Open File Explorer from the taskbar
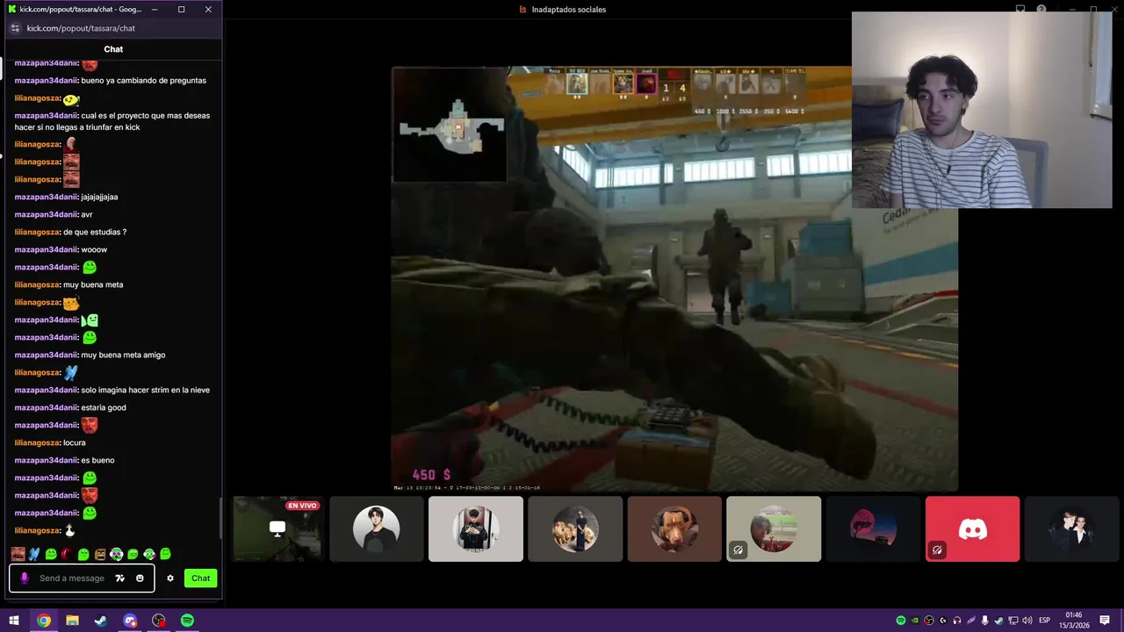This screenshot has width=1124, height=632. pos(72,621)
